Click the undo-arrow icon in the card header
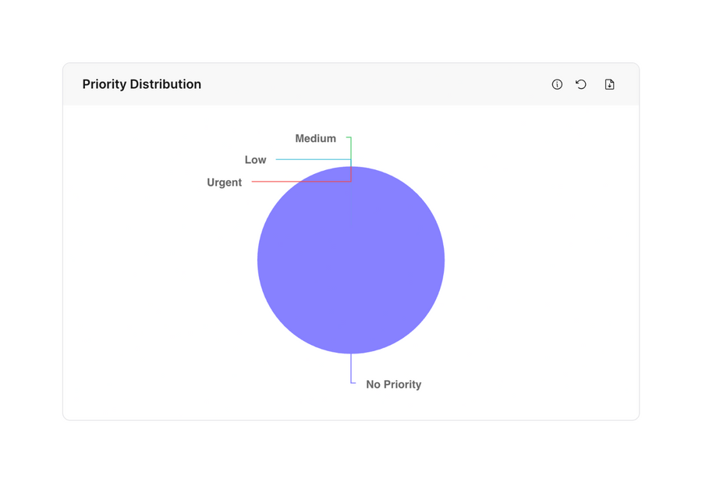The width and height of the screenshot is (702, 483). 580,84
